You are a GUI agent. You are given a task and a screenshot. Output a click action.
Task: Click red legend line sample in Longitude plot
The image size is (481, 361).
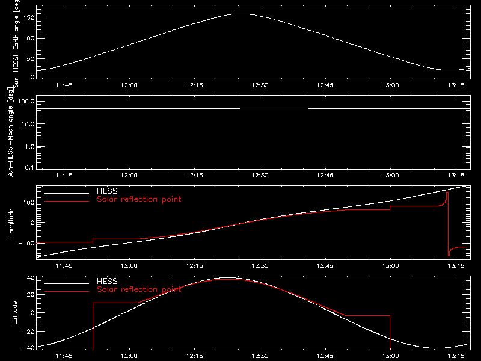pos(67,202)
